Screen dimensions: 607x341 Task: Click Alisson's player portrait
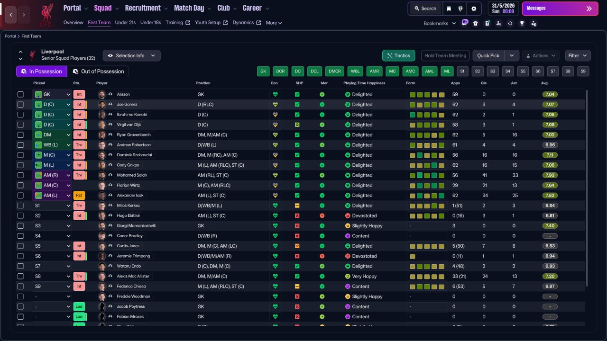tap(101, 94)
